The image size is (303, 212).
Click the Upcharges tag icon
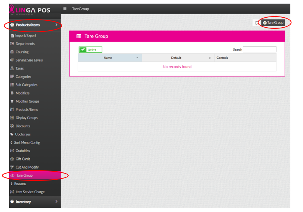point(12,134)
